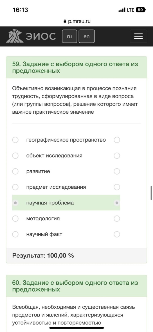Select left radio for географическое пространство

[x=15, y=140]
